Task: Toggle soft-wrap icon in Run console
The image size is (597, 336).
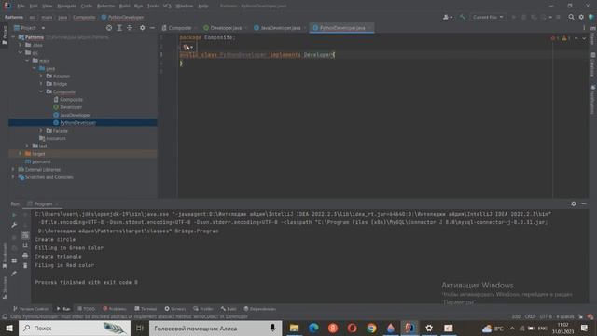Action: click(25, 235)
